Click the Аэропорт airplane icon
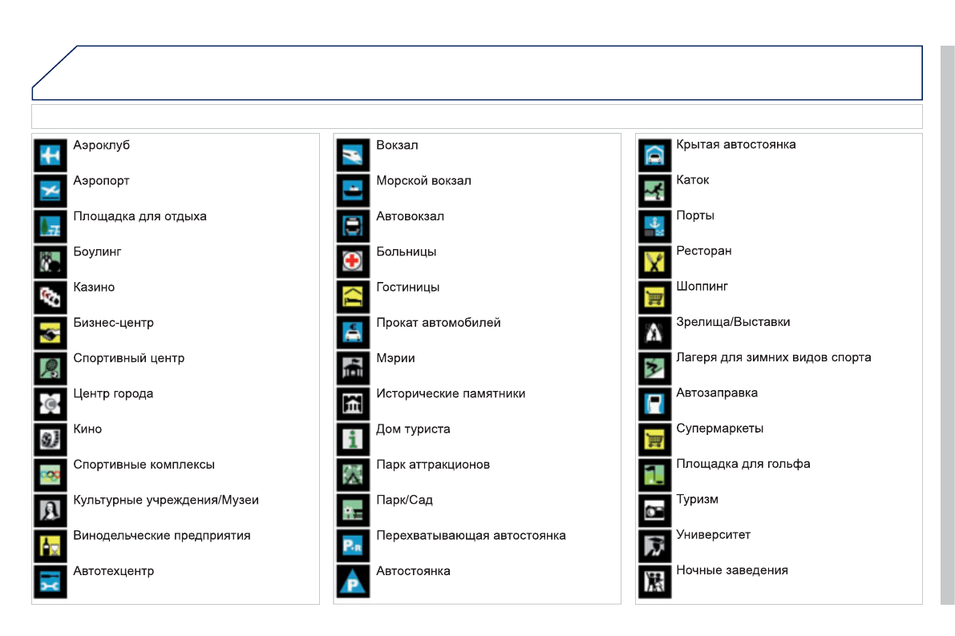Viewport: 955px width, 636px height. pyautogui.click(x=50, y=191)
